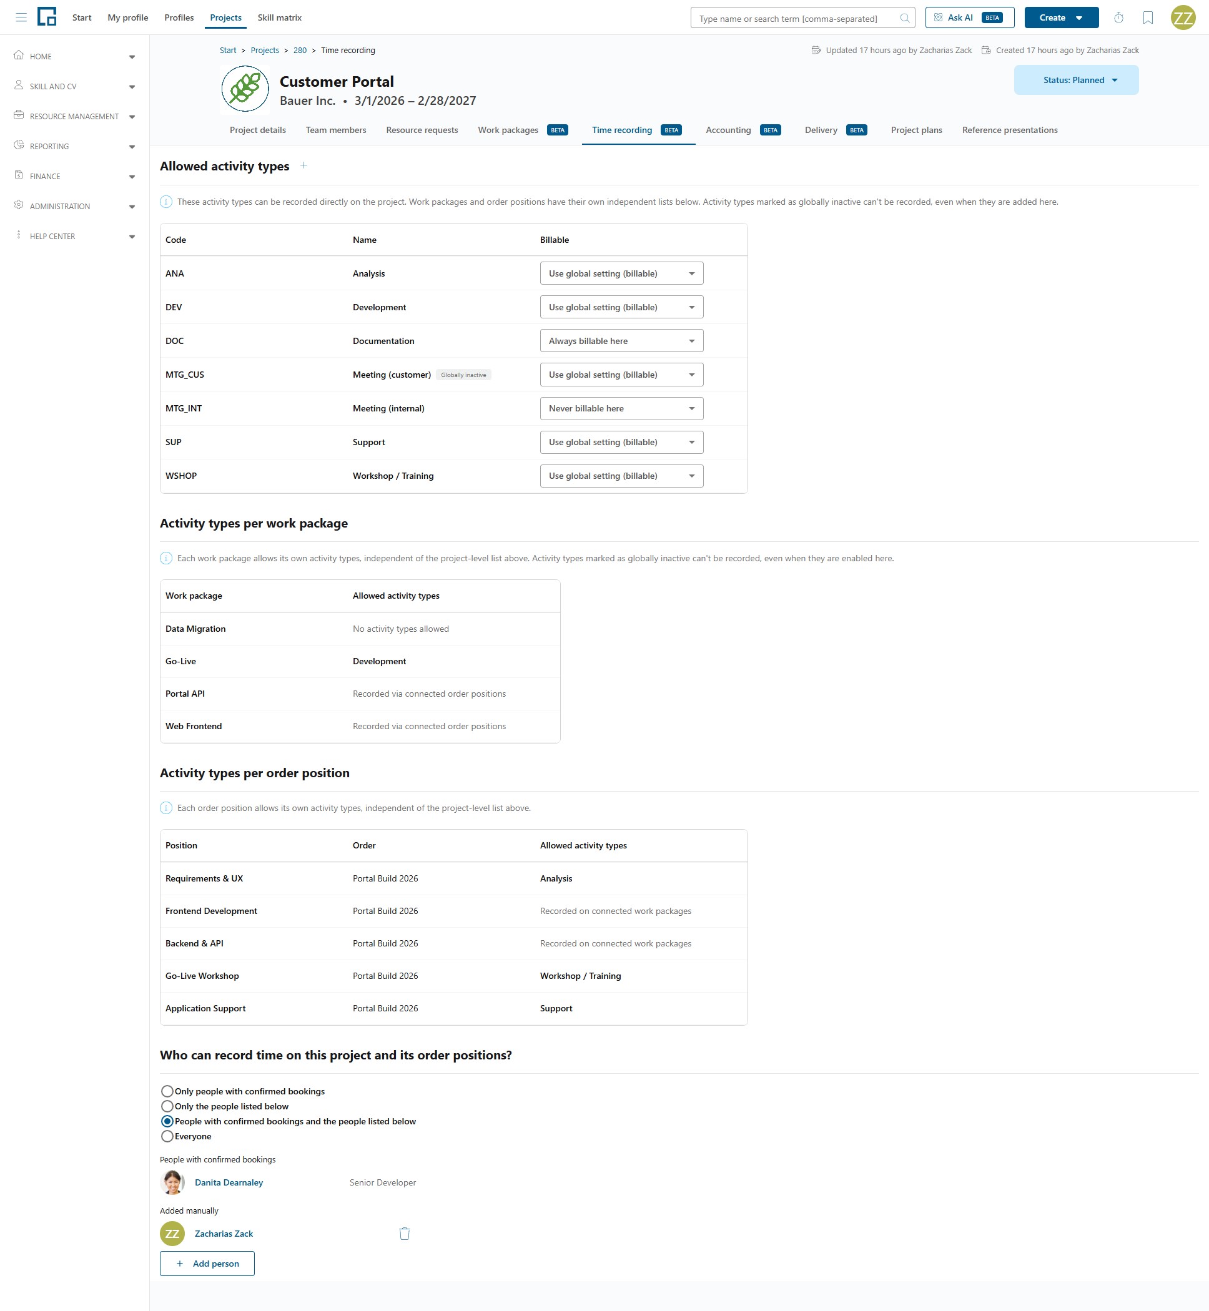This screenshot has height=1311, width=1209.
Task: Open billable dropdown for Analysis row
Action: click(621, 273)
